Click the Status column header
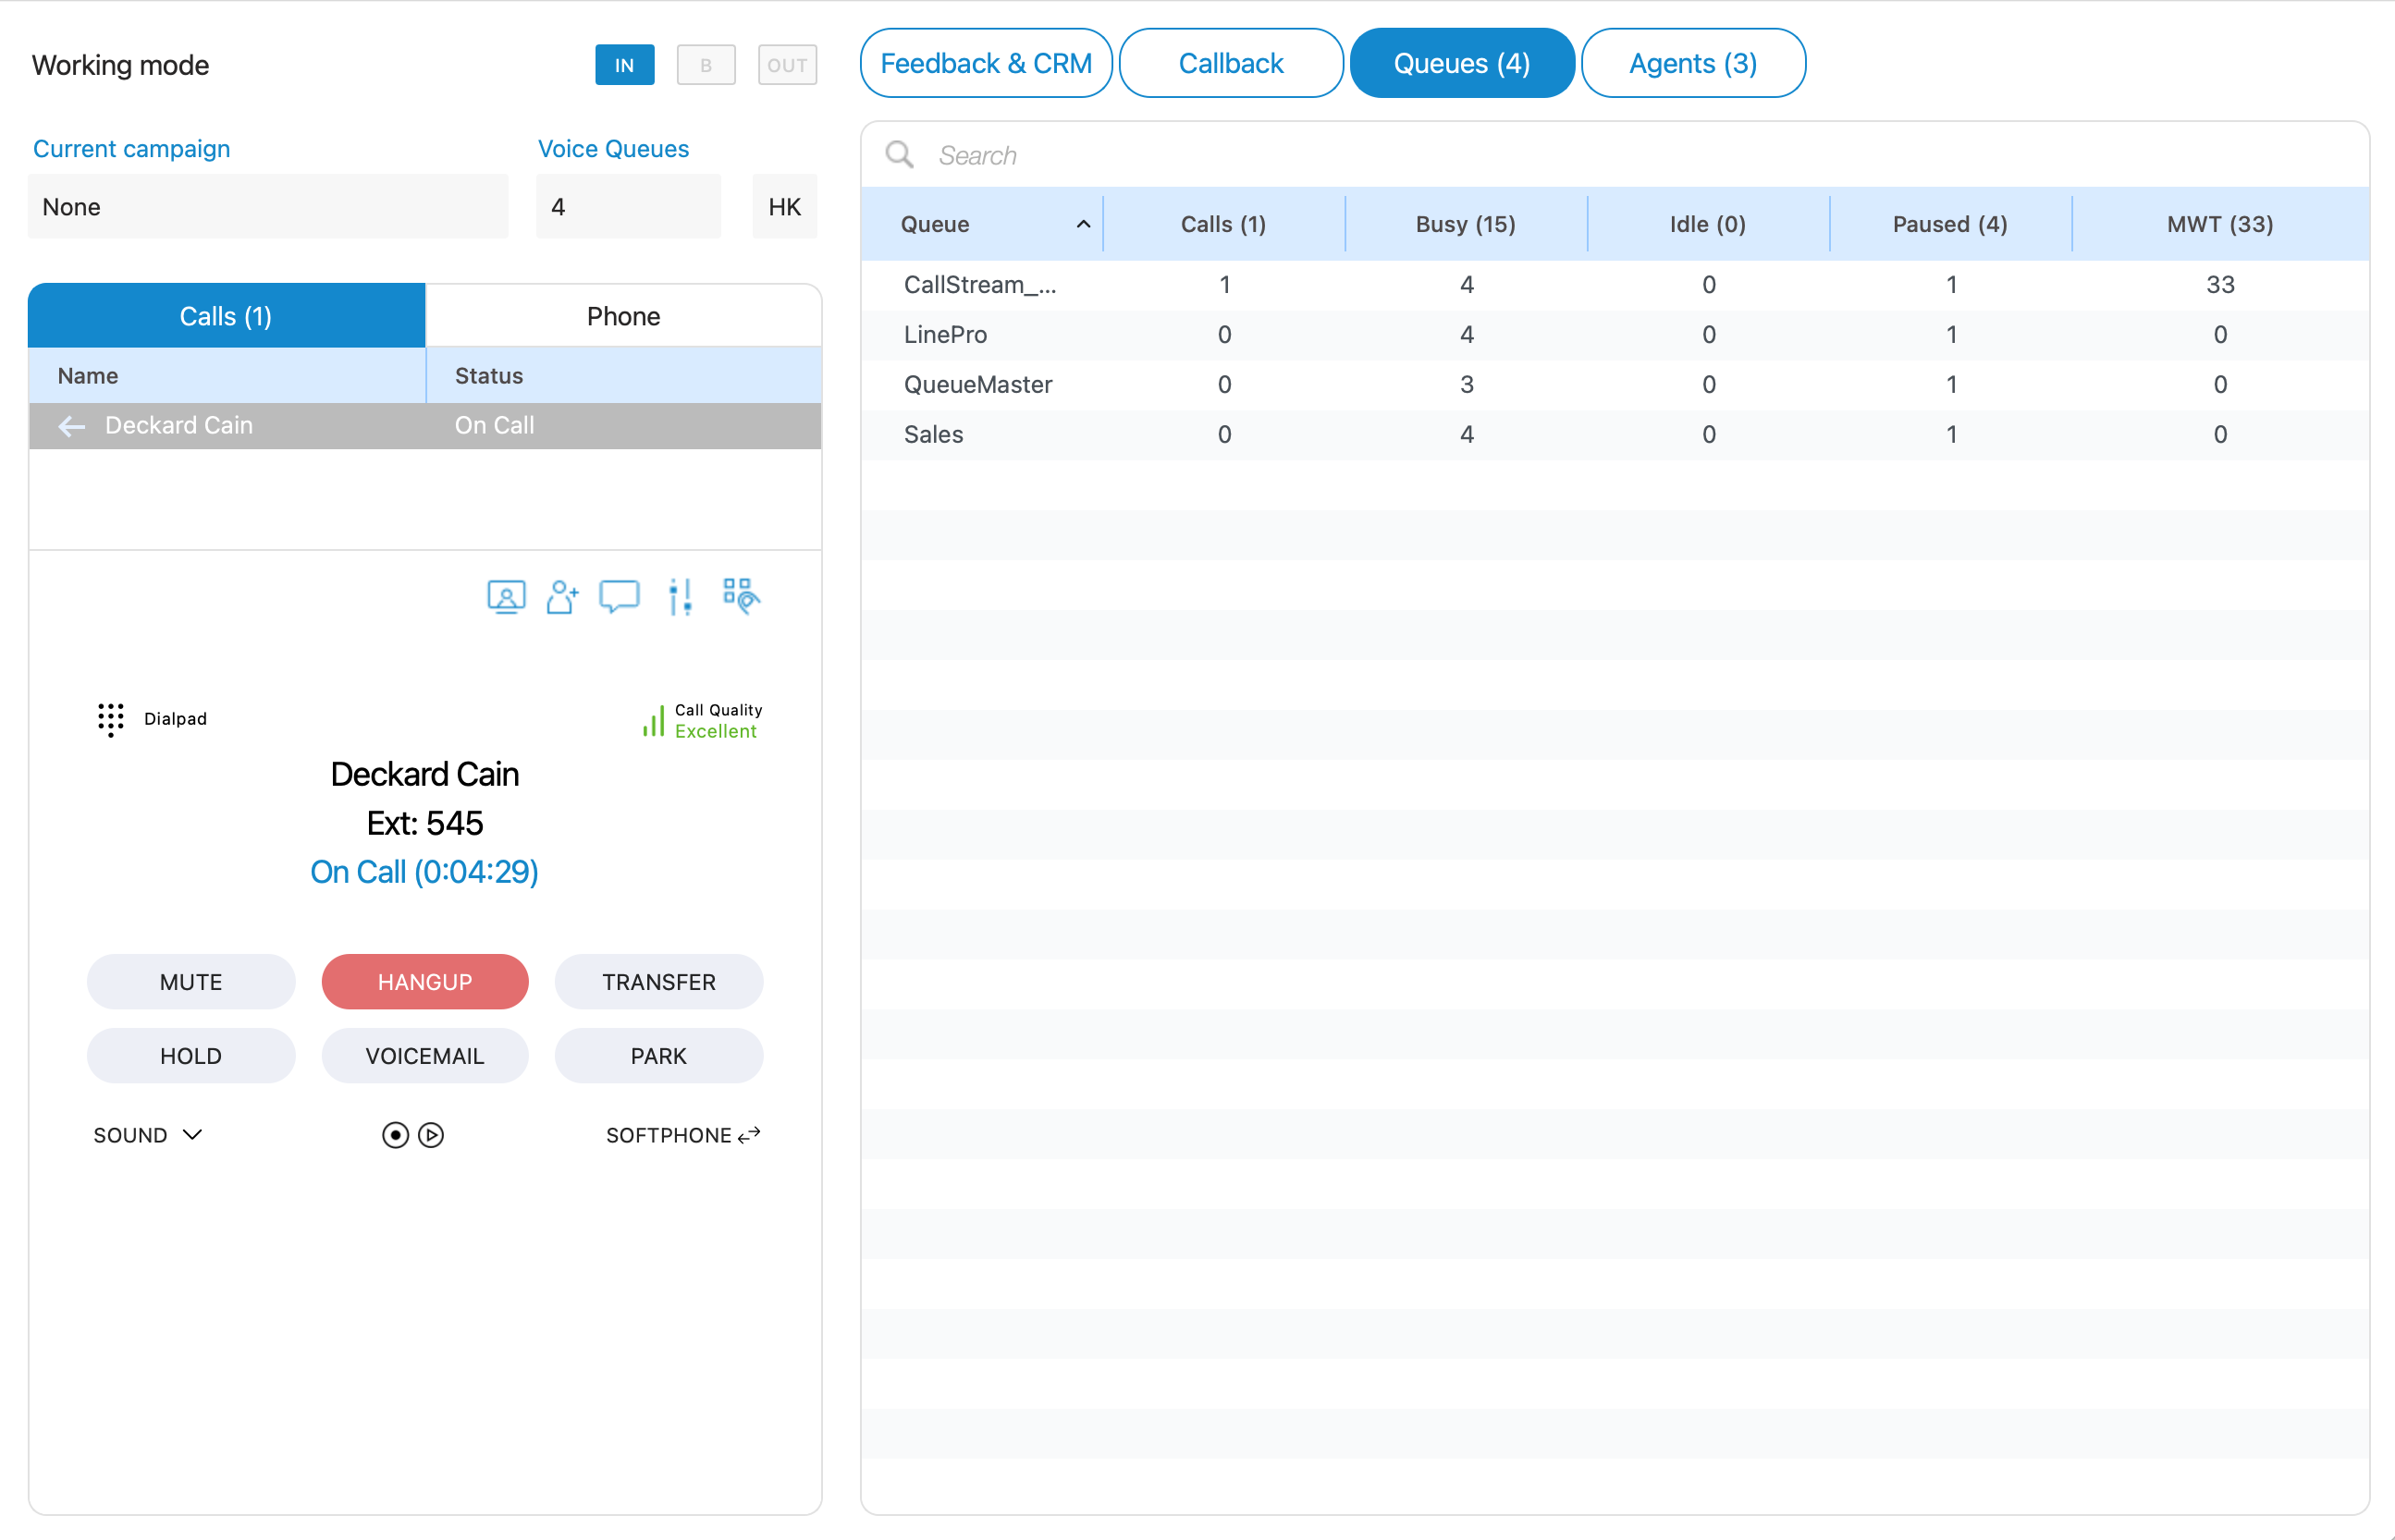 (x=624, y=376)
